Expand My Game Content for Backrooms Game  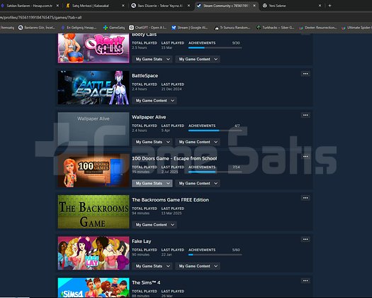pos(154,225)
